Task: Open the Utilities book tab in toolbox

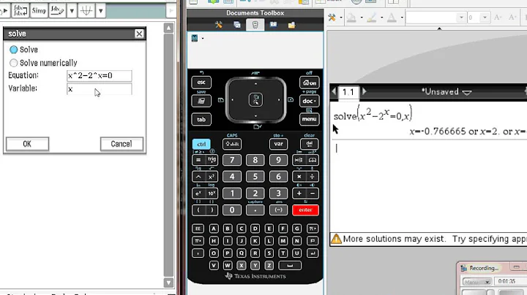Action: tap(273, 25)
